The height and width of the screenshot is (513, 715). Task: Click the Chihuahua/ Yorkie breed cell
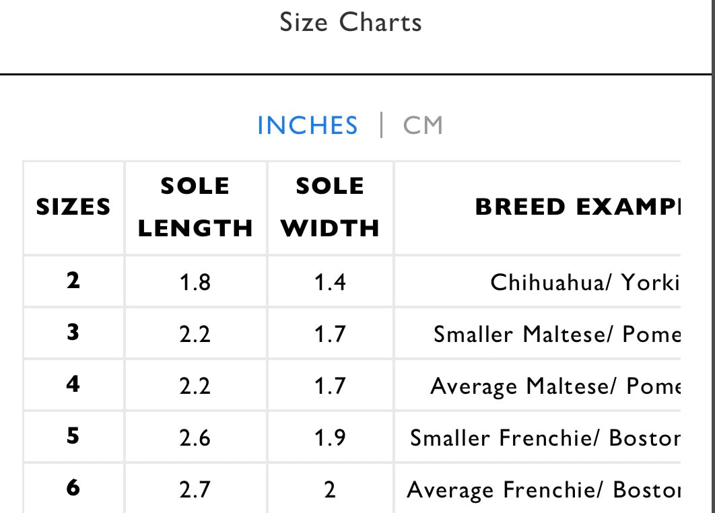click(x=585, y=282)
